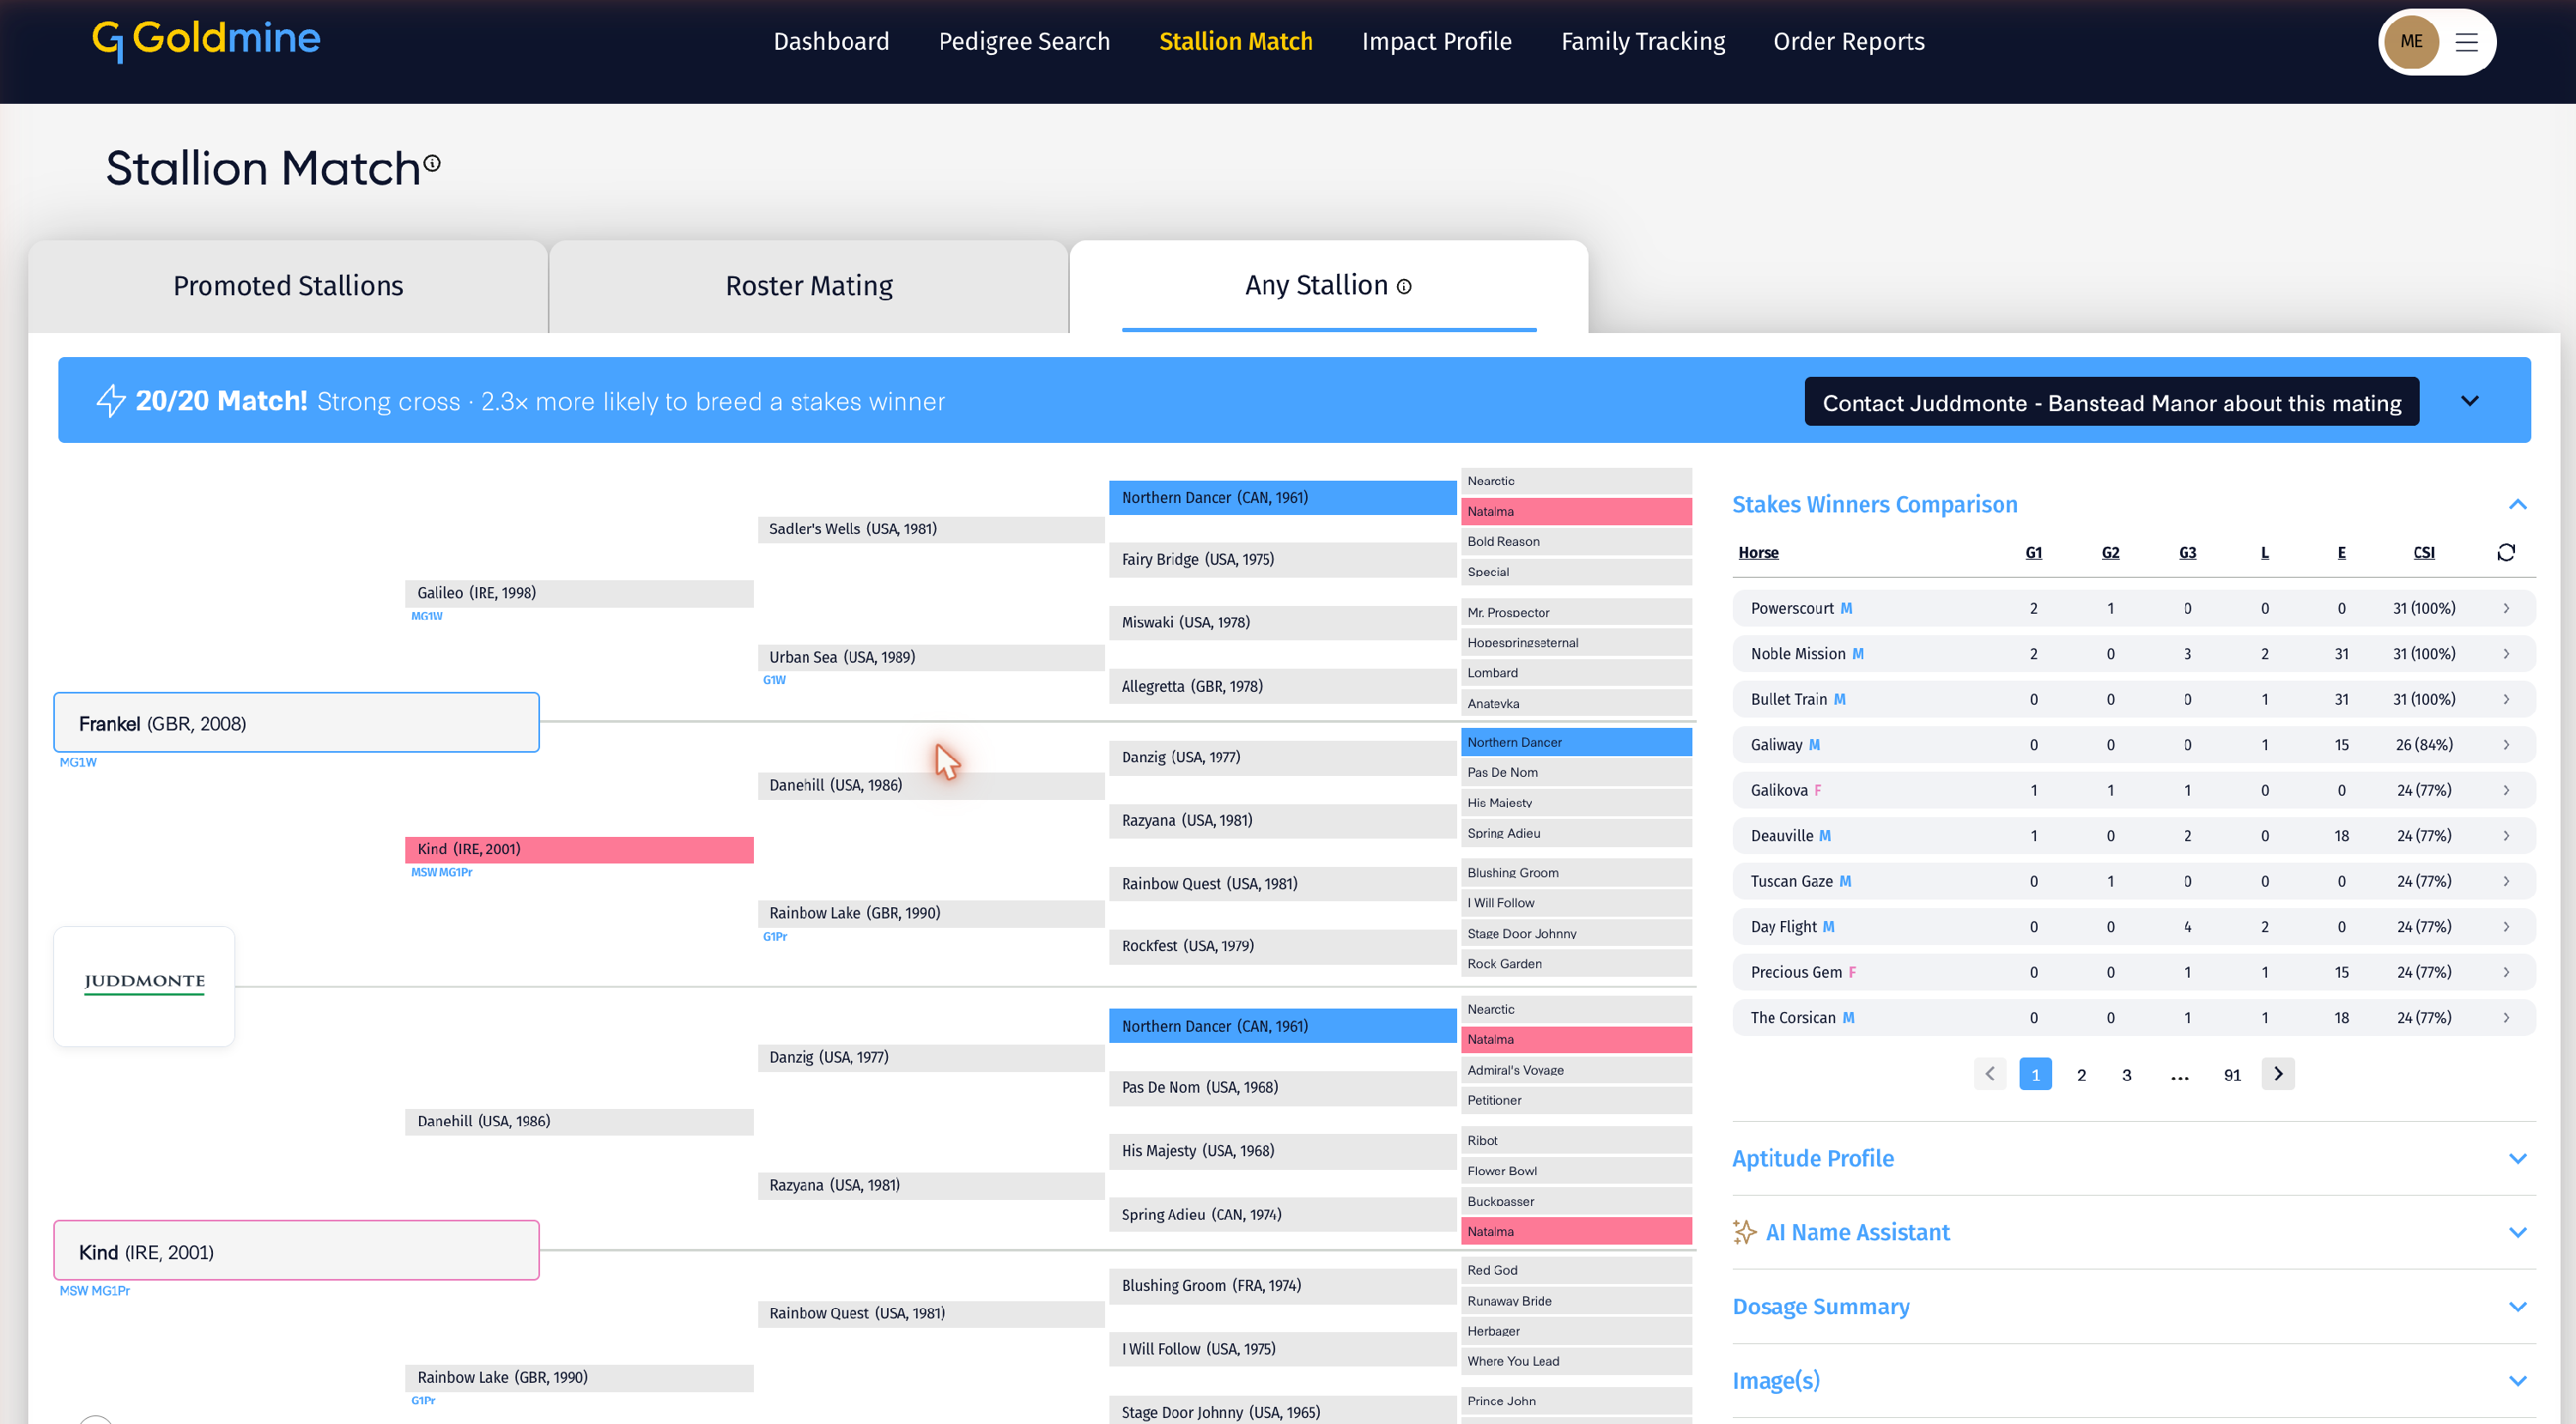Open The Corsican row detail arrow
The height and width of the screenshot is (1424, 2576).
click(x=2506, y=1017)
